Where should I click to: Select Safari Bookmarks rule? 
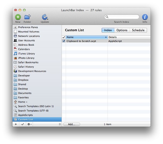click(x=37, y=62)
